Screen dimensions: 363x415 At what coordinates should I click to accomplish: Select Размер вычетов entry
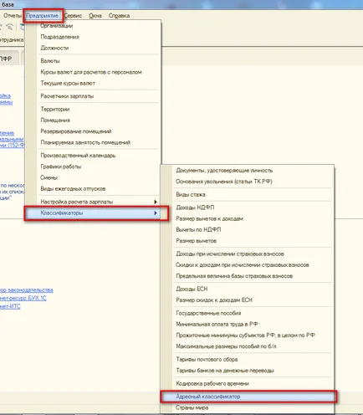point(196,241)
